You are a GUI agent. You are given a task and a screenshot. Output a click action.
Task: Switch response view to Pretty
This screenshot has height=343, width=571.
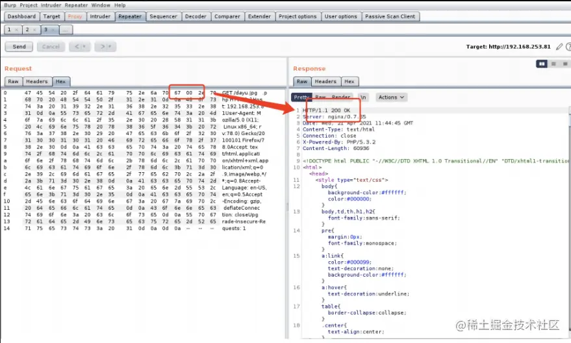(x=301, y=97)
